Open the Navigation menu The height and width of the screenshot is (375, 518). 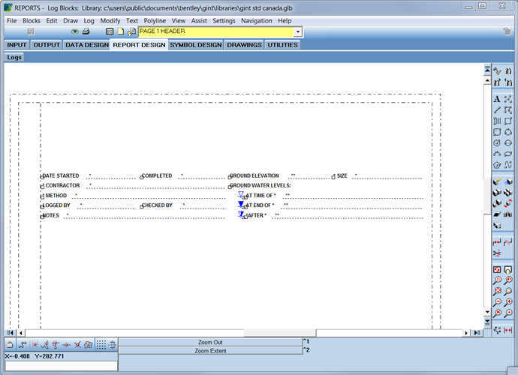point(256,21)
